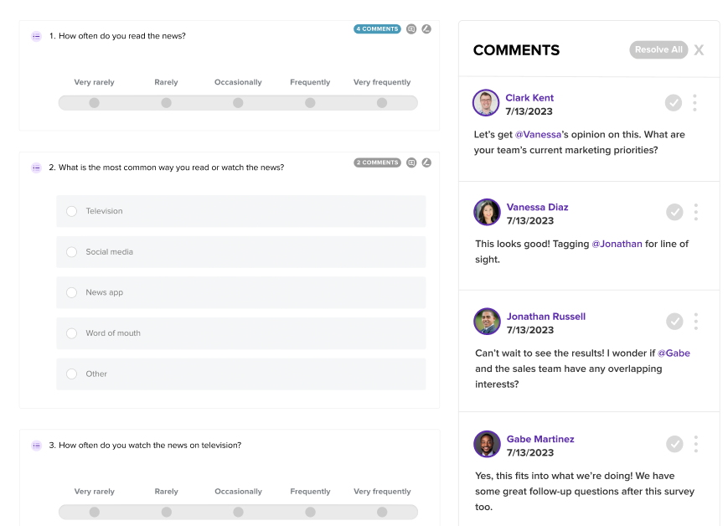This screenshot has height=526, width=728.
Task: Resolve Clark Kent's comment with checkmark
Action: tap(674, 103)
